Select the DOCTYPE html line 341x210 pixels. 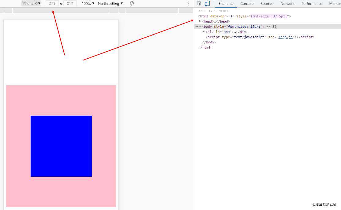click(213, 11)
